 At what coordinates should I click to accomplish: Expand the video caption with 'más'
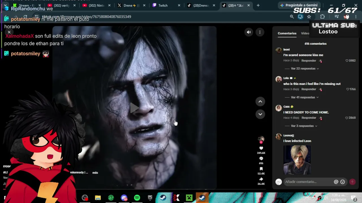pos(95,173)
